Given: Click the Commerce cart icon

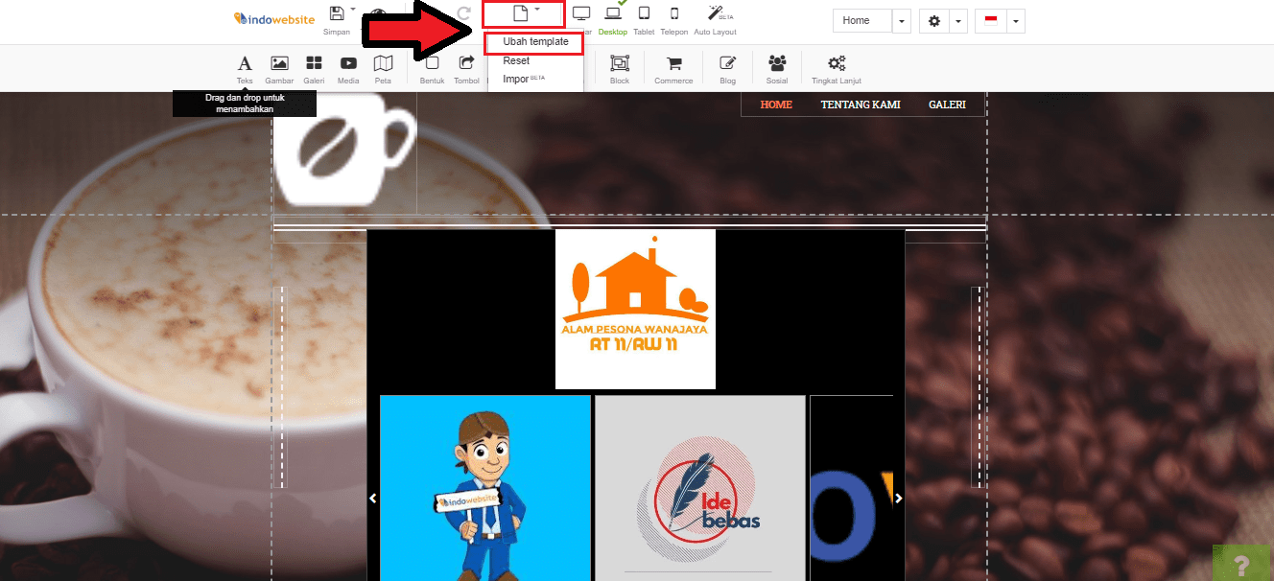Looking at the screenshot, I should point(673,64).
